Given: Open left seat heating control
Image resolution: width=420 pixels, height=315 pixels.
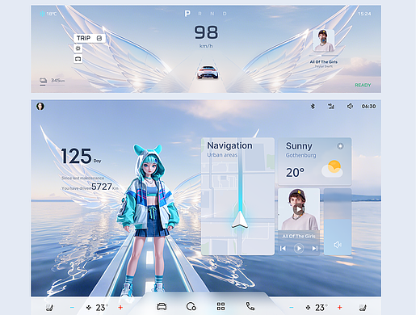Looking at the screenshot, I should (50, 307).
